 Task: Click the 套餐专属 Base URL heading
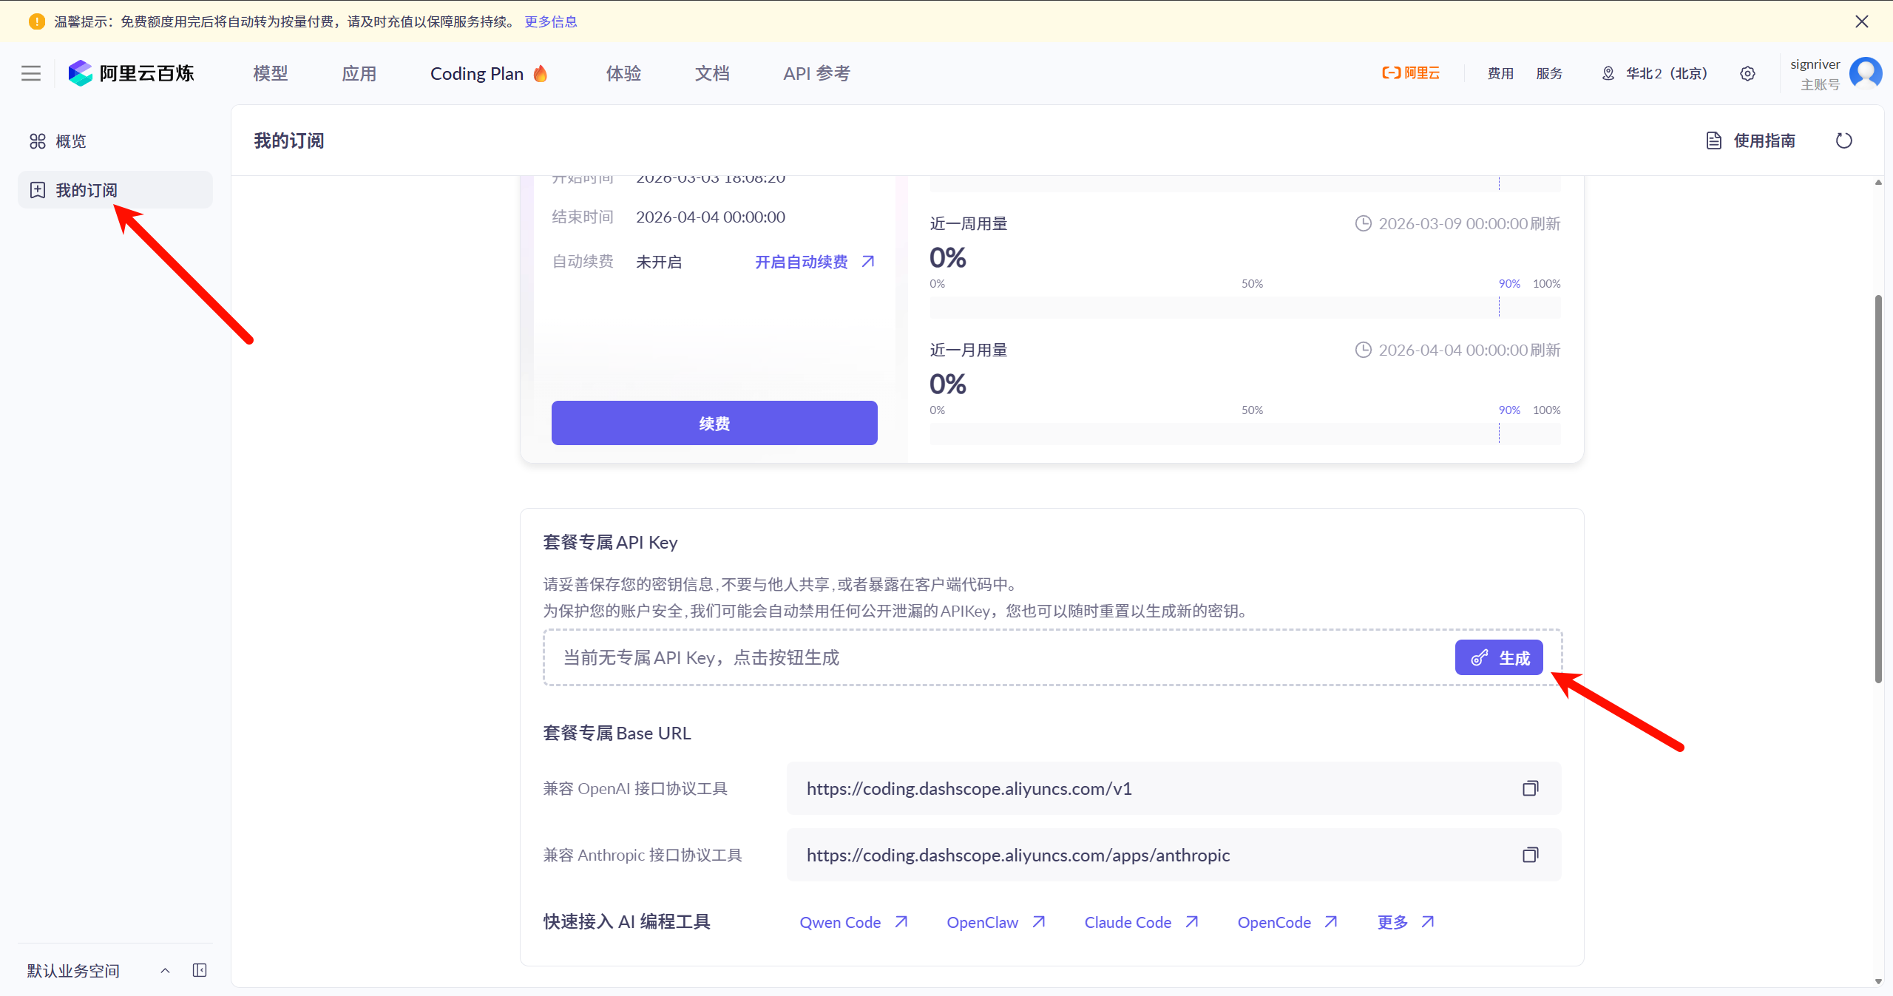pyautogui.click(x=617, y=733)
